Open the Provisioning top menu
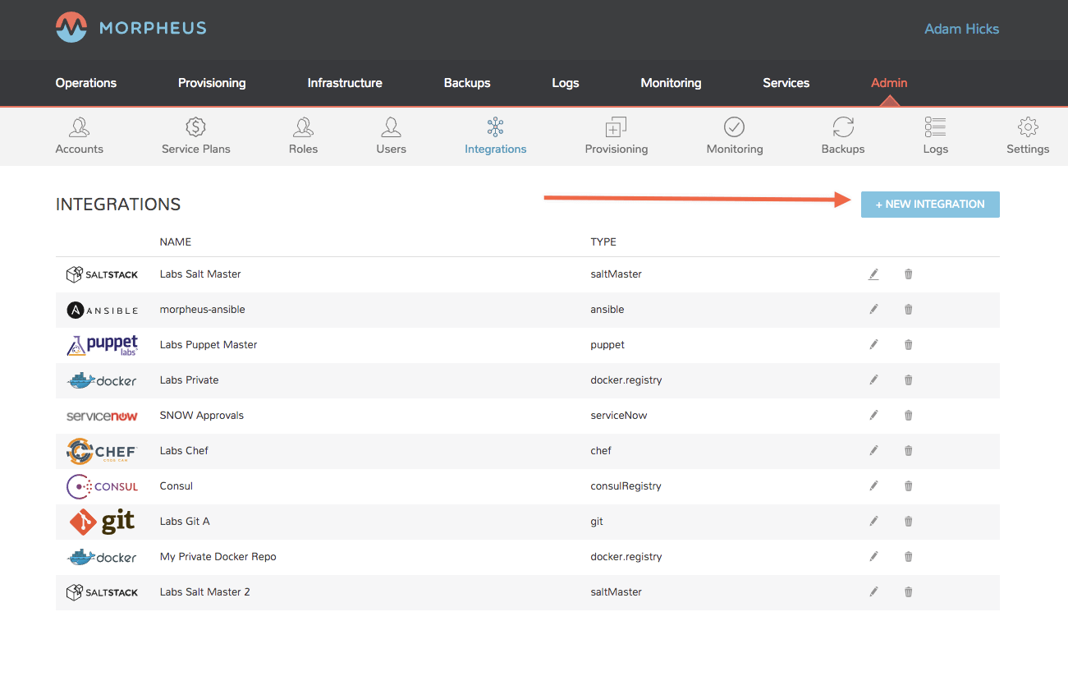 (x=212, y=83)
